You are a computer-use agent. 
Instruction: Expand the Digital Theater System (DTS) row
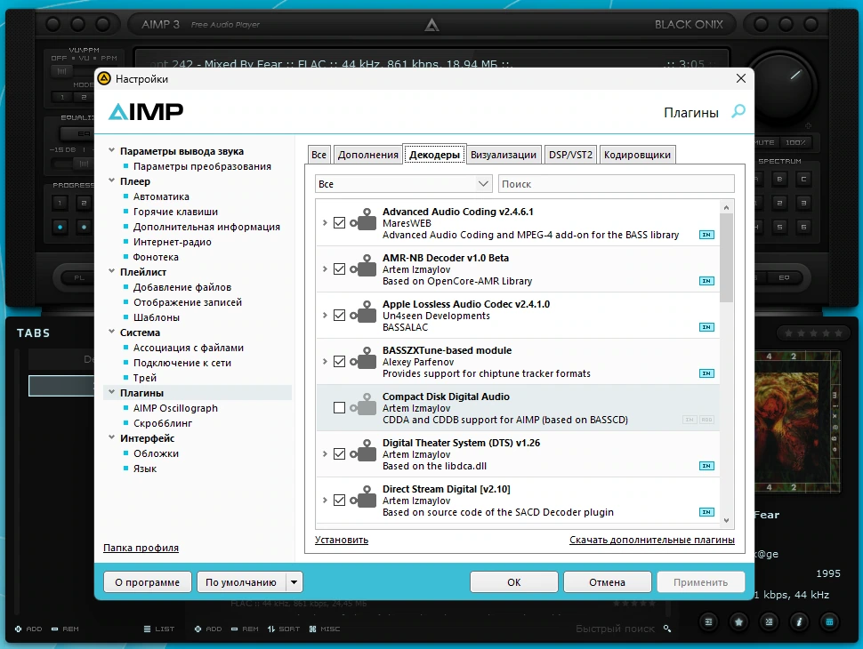[x=325, y=453]
